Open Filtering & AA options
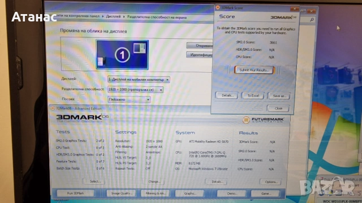Image resolution: width=362 pixels, height=203 pixels. (x=156, y=193)
